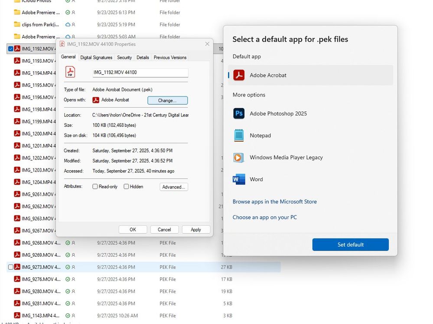Click OK in the Properties dialog
Image resolution: width=433 pixels, height=324 pixels.
tap(133, 230)
